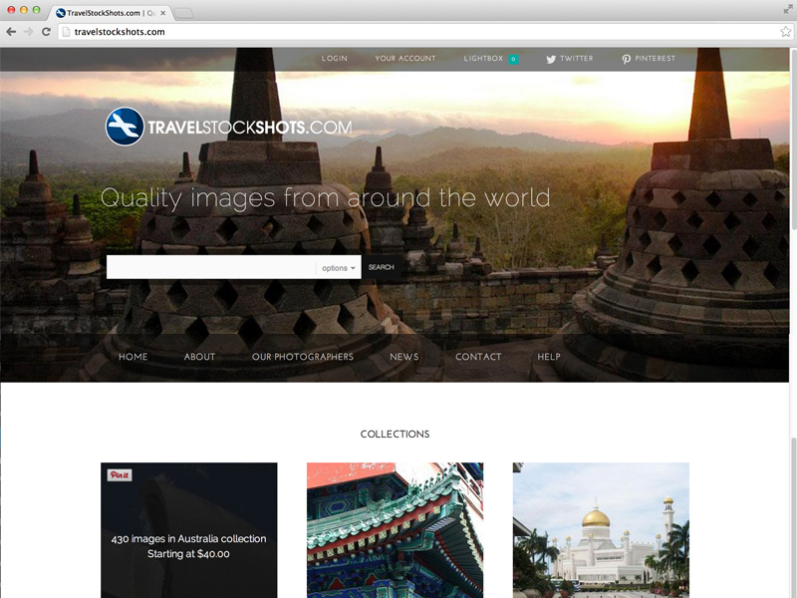
Task: Click the Twitter bird icon
Action: tap(551, 59)
